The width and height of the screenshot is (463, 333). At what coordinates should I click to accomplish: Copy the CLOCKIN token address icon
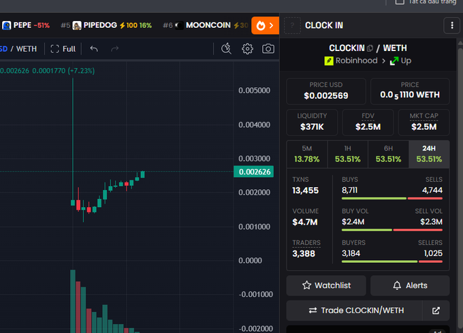click(x=370, y=48)
